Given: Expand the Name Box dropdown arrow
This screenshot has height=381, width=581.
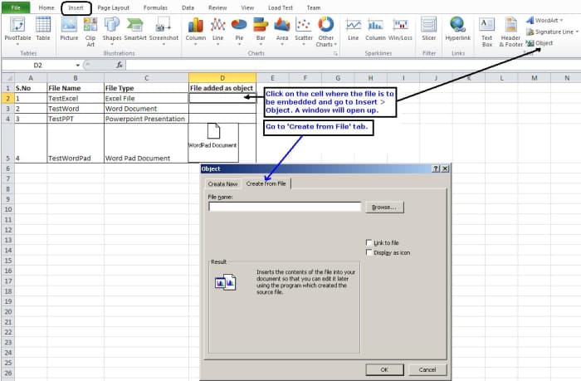Looking at the screenshot, I should [78, 64].
